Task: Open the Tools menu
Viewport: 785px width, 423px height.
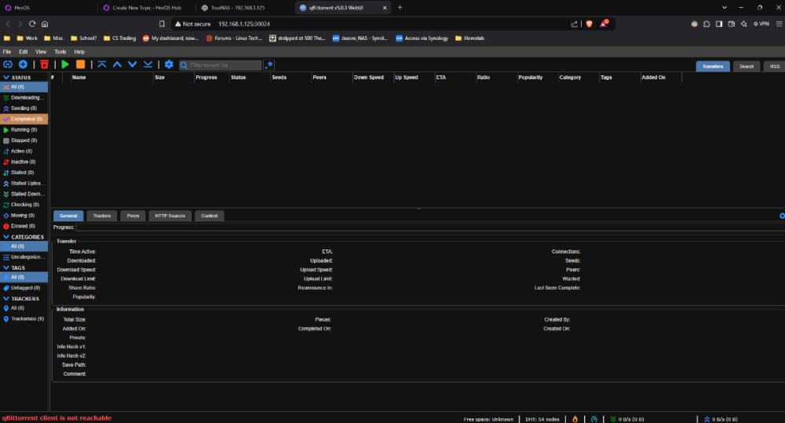Action: pyautogui.click(x=60, y=52)
